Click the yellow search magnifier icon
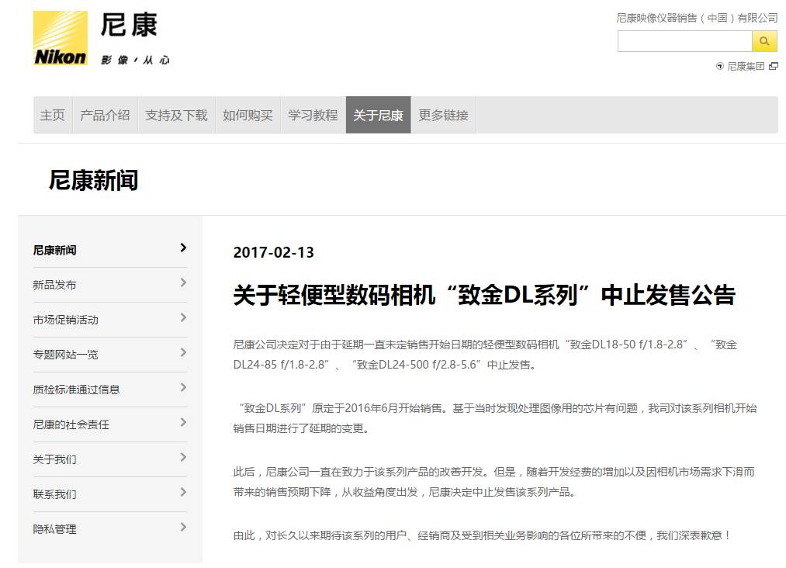786x568 pixels. click(764, 40)
